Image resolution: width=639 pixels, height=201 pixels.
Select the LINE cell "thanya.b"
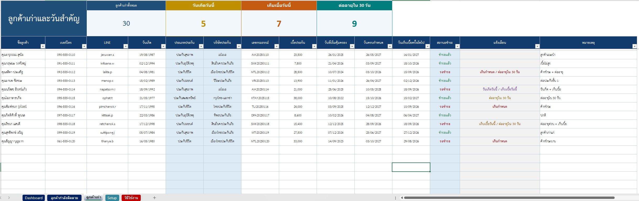107,141
